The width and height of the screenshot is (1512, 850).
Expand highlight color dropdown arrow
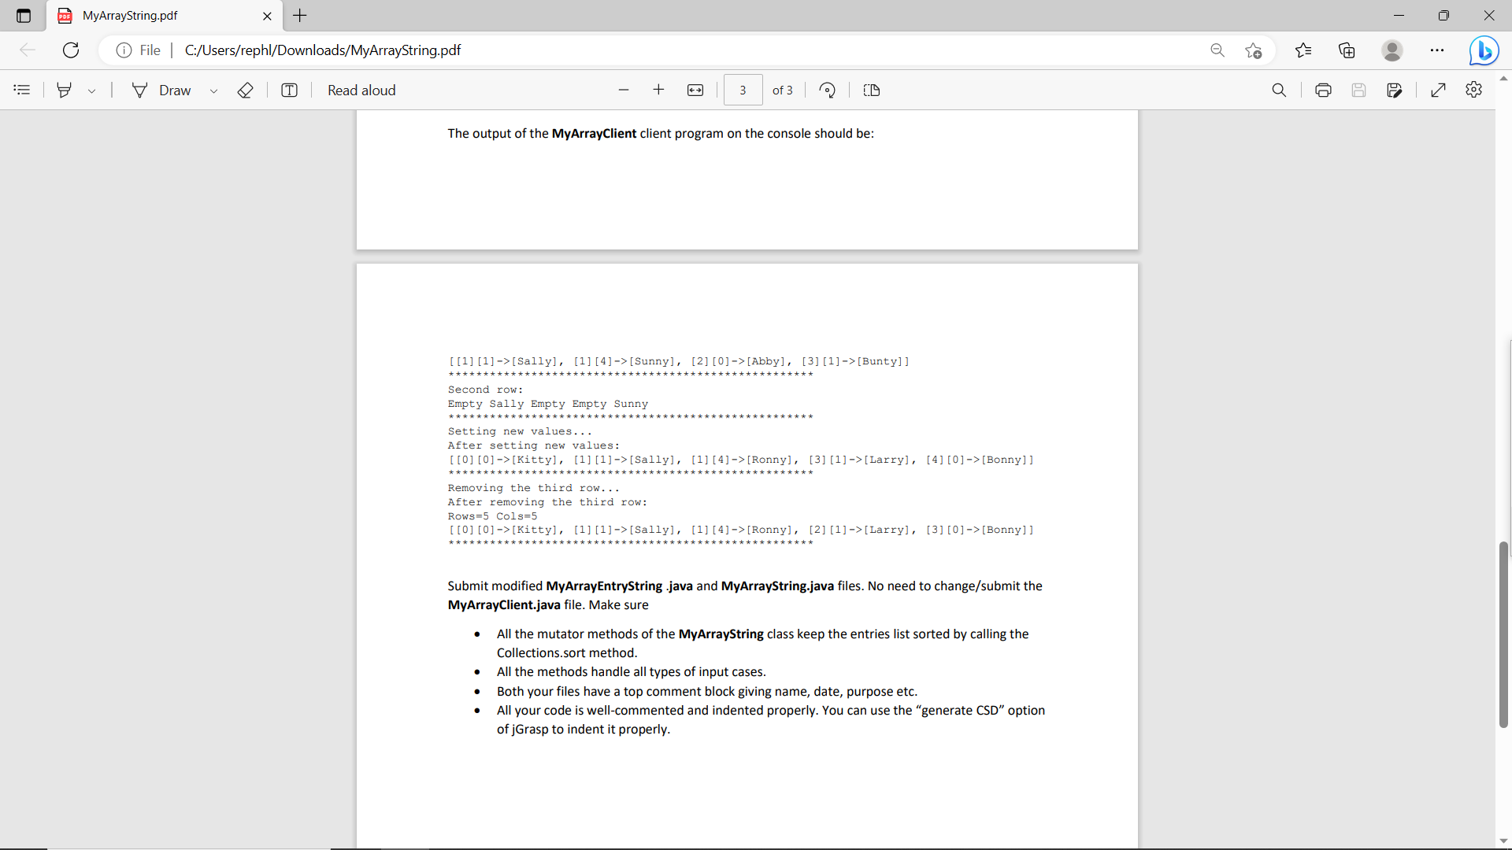coord(92,91)
